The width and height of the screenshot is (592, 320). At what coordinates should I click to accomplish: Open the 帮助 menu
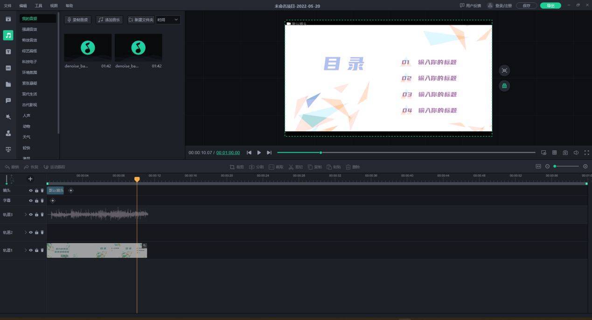pyautogui.click(x=69, y=6)
